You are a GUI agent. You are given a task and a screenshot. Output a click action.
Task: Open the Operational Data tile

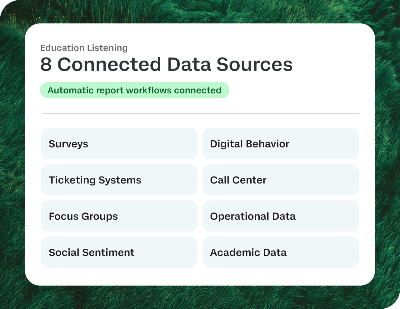280,216
